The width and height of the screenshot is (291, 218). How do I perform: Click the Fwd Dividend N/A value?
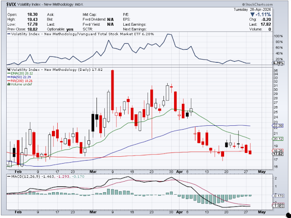[x=110, y=19]
